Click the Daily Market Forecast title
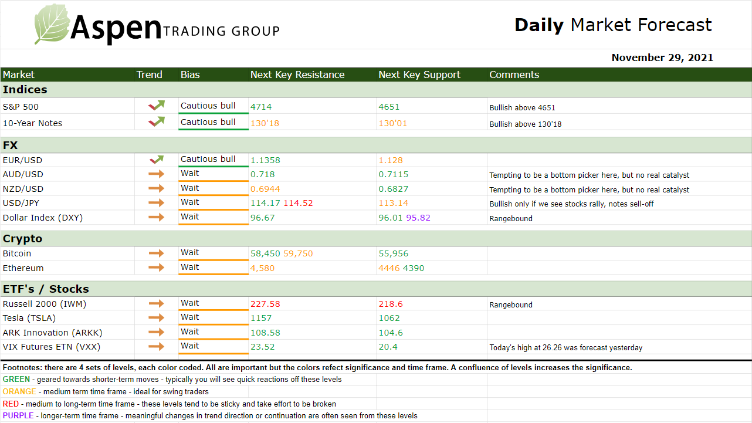752x423 pixels. click(x=614, y=25)
